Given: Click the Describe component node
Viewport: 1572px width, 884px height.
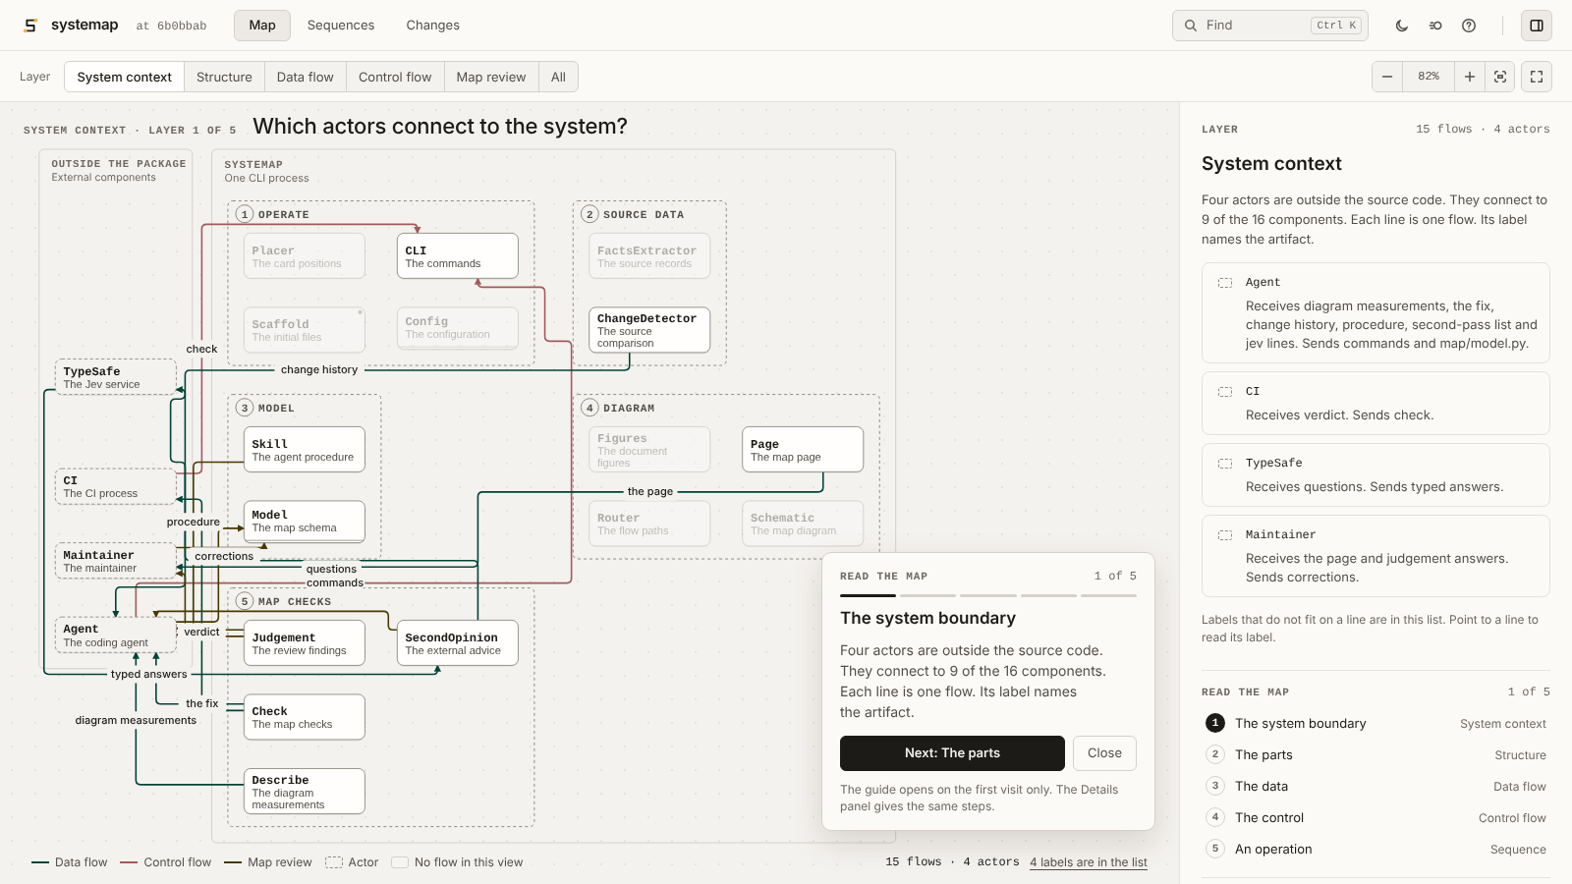Looking at the screenshot, I should [x=305, y=792].
